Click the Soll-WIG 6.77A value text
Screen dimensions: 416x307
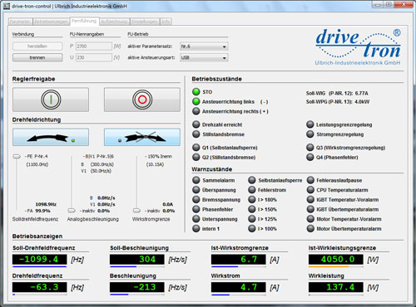pos(362,93)
